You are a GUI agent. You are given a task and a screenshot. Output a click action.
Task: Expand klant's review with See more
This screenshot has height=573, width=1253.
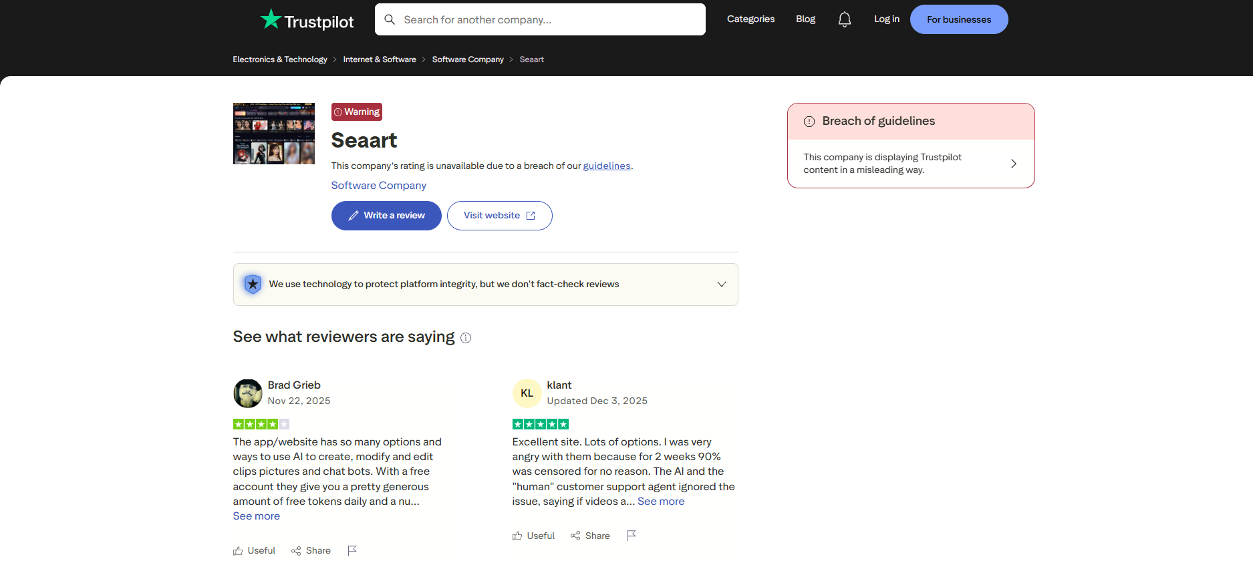click(661, 502)
